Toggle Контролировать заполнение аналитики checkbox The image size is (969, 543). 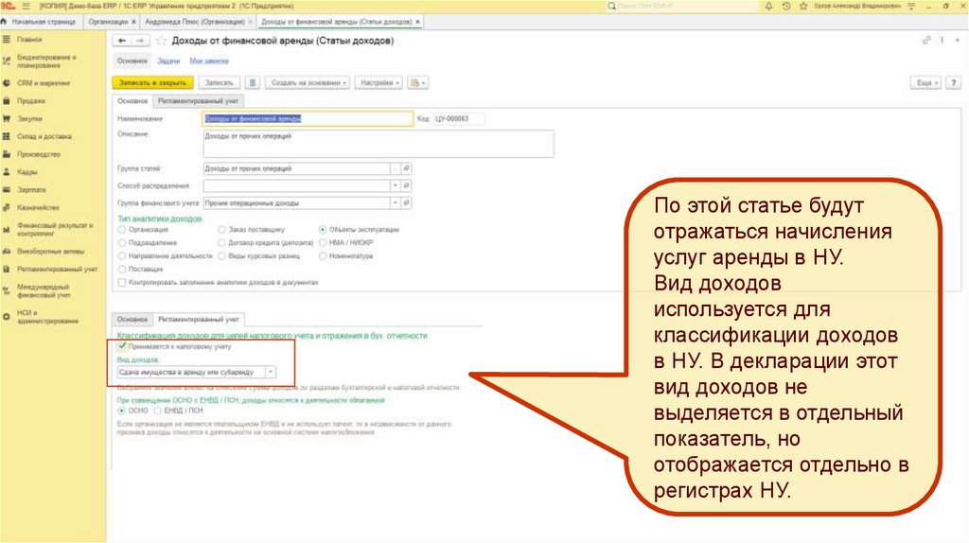click(122, 282)
